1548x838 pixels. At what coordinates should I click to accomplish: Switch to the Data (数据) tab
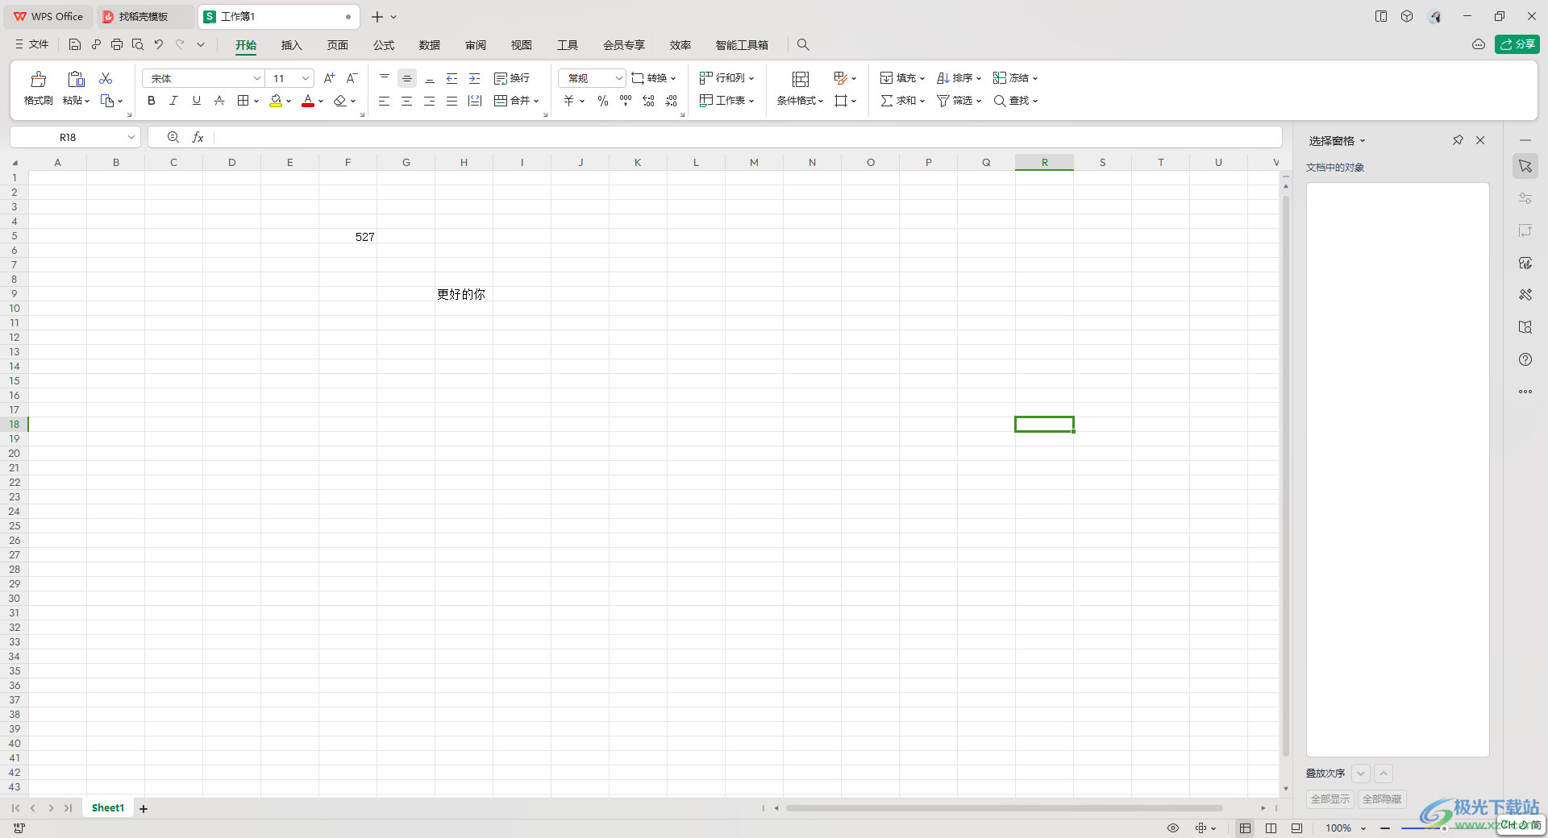(x=430, y=45)
